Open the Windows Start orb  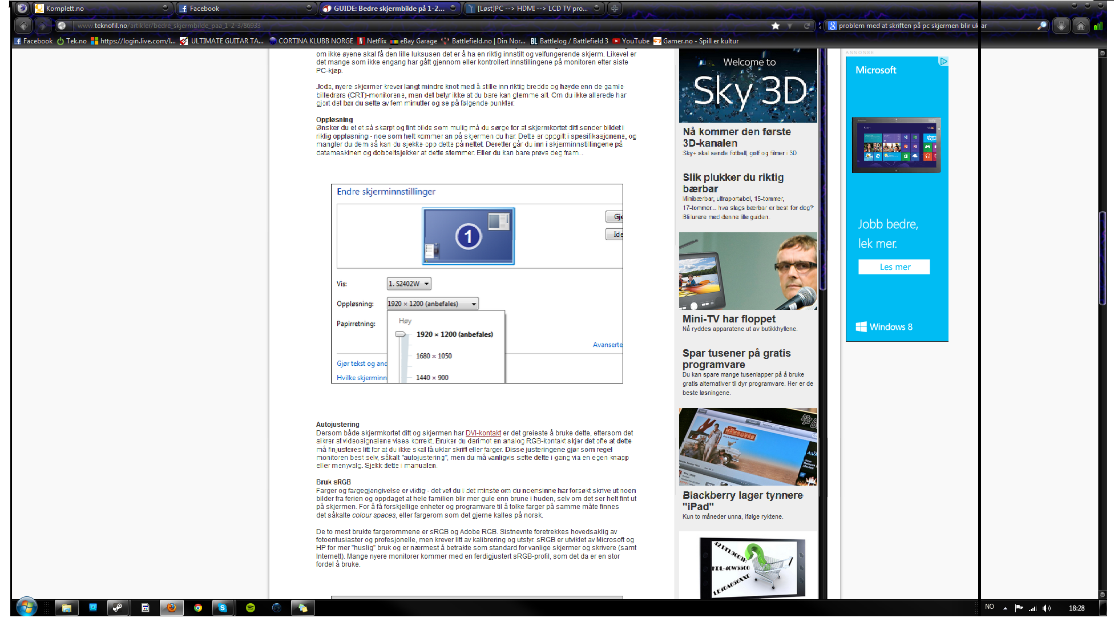[27, 607]
